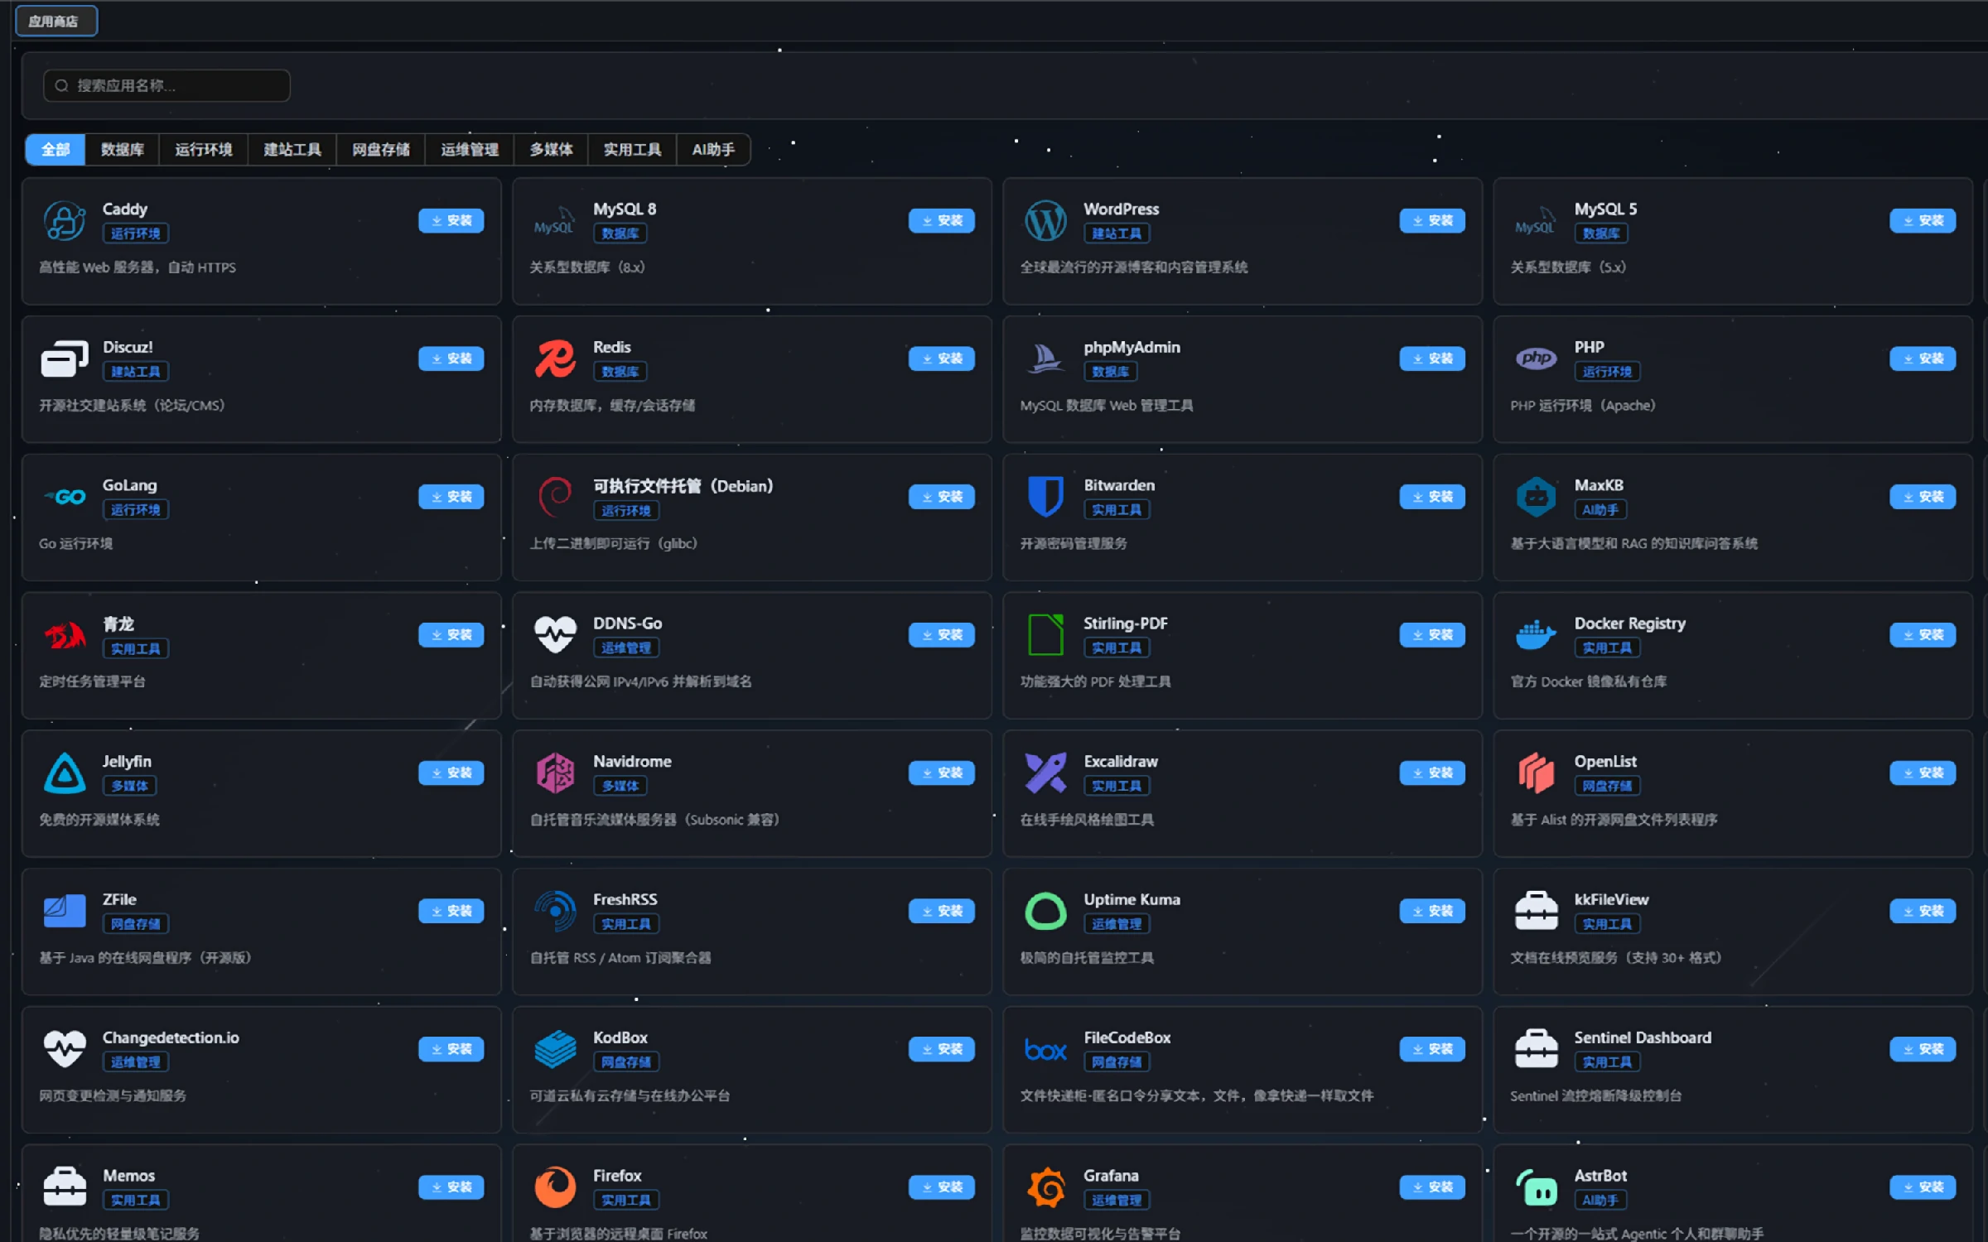The height and width of the screenshot is (1242, 1988).
Task: Install Caddy with its 安装 button
Action: pos(451,221)
